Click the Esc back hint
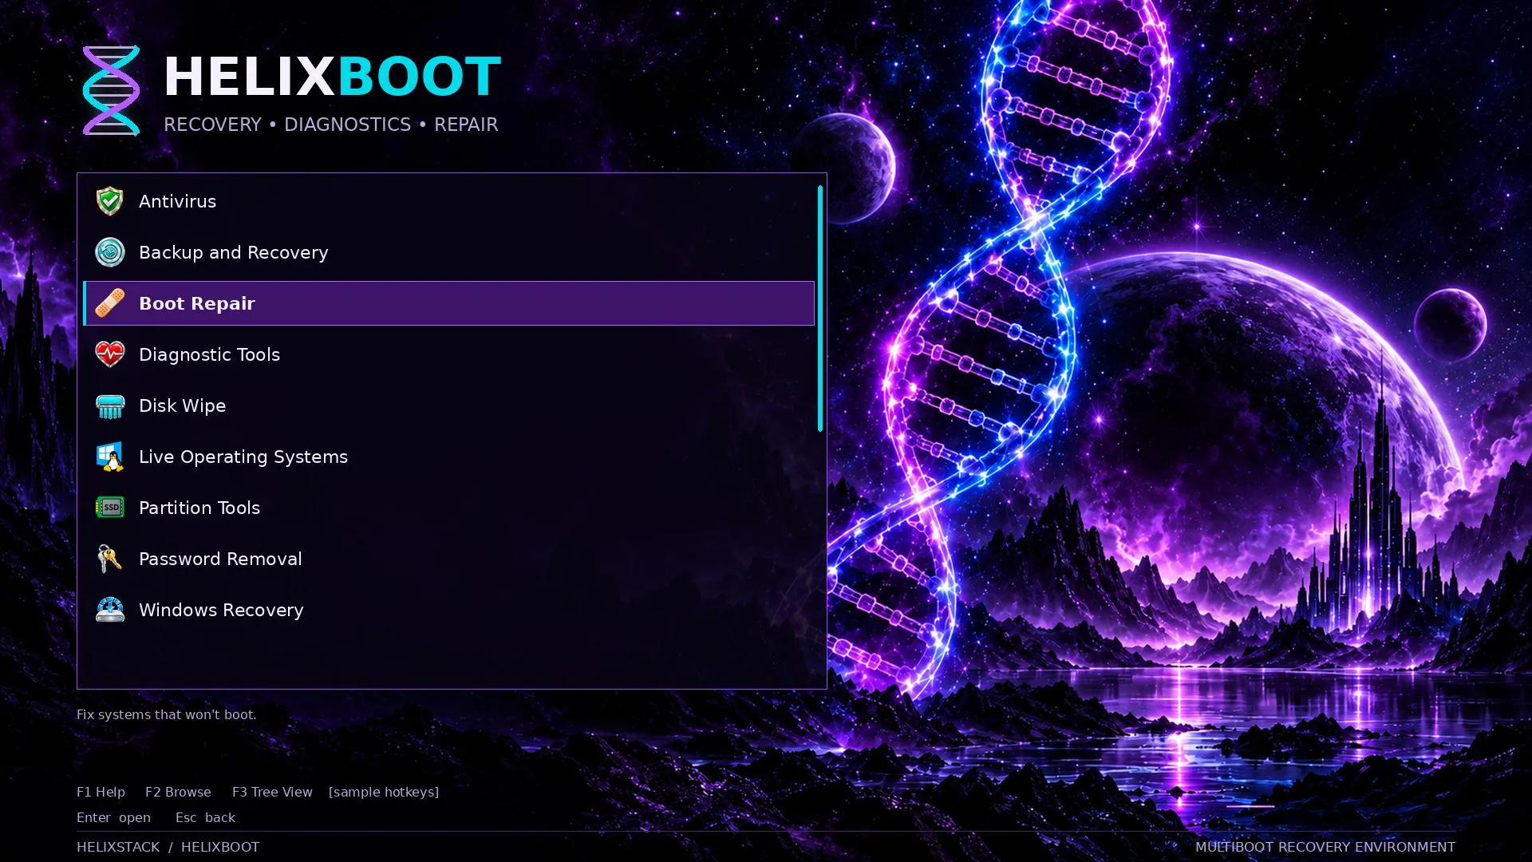Image resolution: width=1532 pixels, height=862 pixels. click(205, 817)
